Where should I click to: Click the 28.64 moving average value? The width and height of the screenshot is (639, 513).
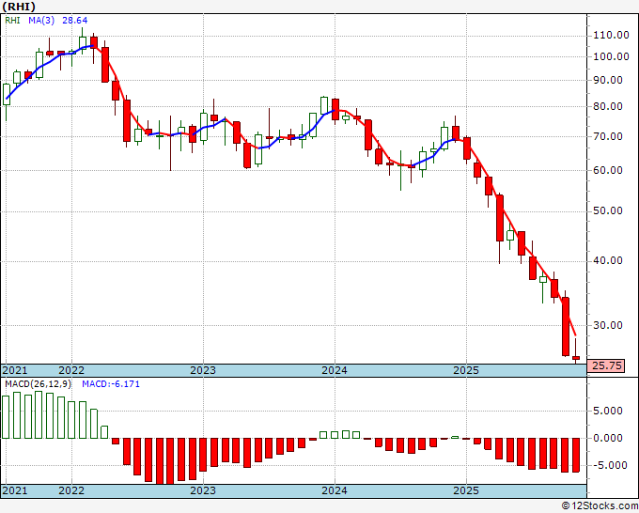[74, 21]
